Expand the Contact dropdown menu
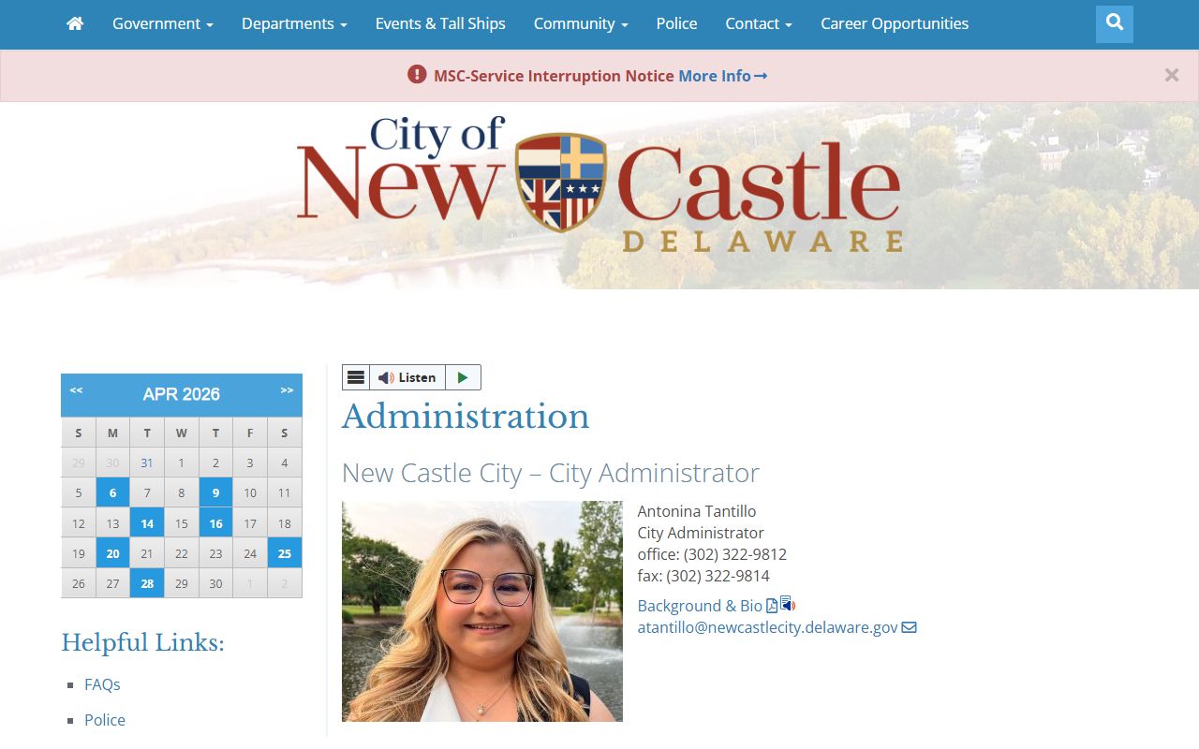Viewport: 1199px width, 749px height. pyautogui.click(x=759, y=23)
